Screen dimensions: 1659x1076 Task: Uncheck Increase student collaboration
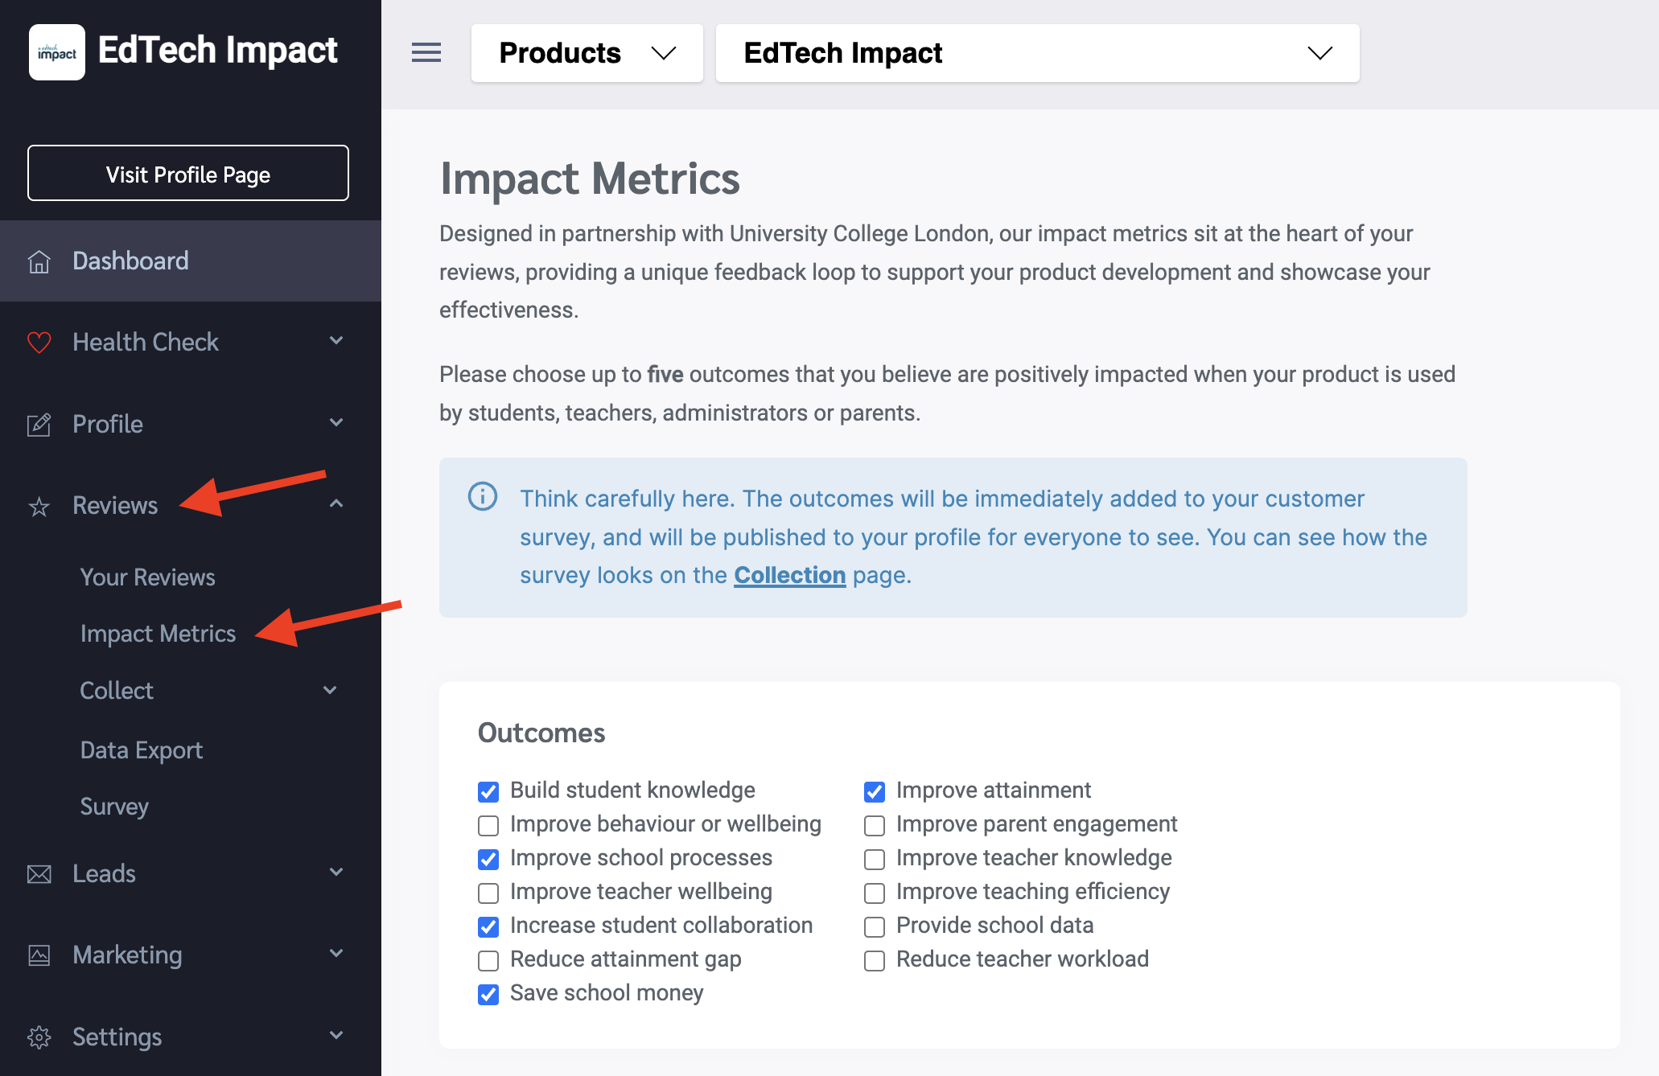[488, 926]
